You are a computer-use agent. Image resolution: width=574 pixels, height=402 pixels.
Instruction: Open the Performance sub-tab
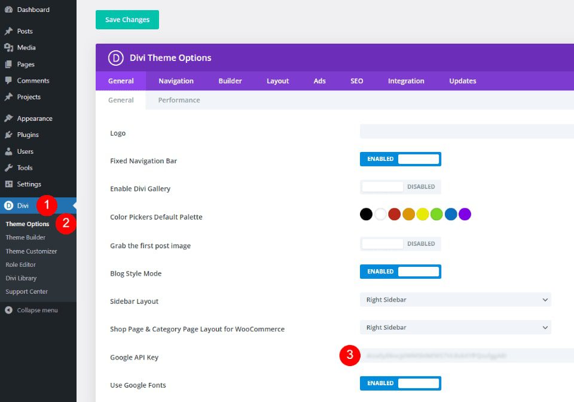tap(178, 100)
